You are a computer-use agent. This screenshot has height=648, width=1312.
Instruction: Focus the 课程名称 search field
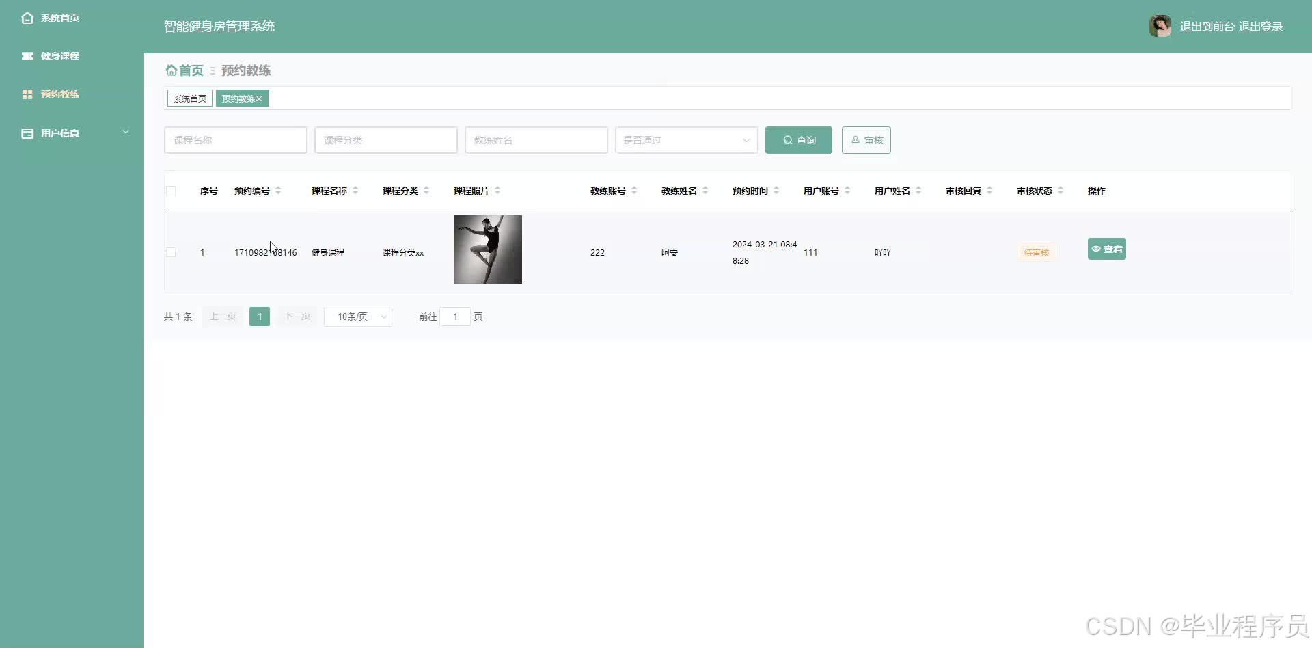236,140
